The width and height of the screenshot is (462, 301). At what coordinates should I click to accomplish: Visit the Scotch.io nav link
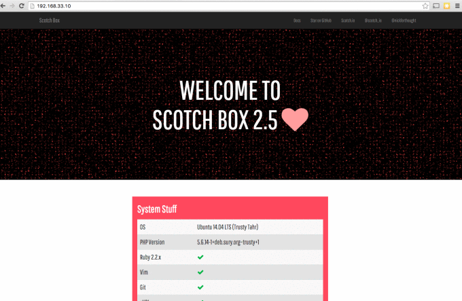tap(348, 20)
